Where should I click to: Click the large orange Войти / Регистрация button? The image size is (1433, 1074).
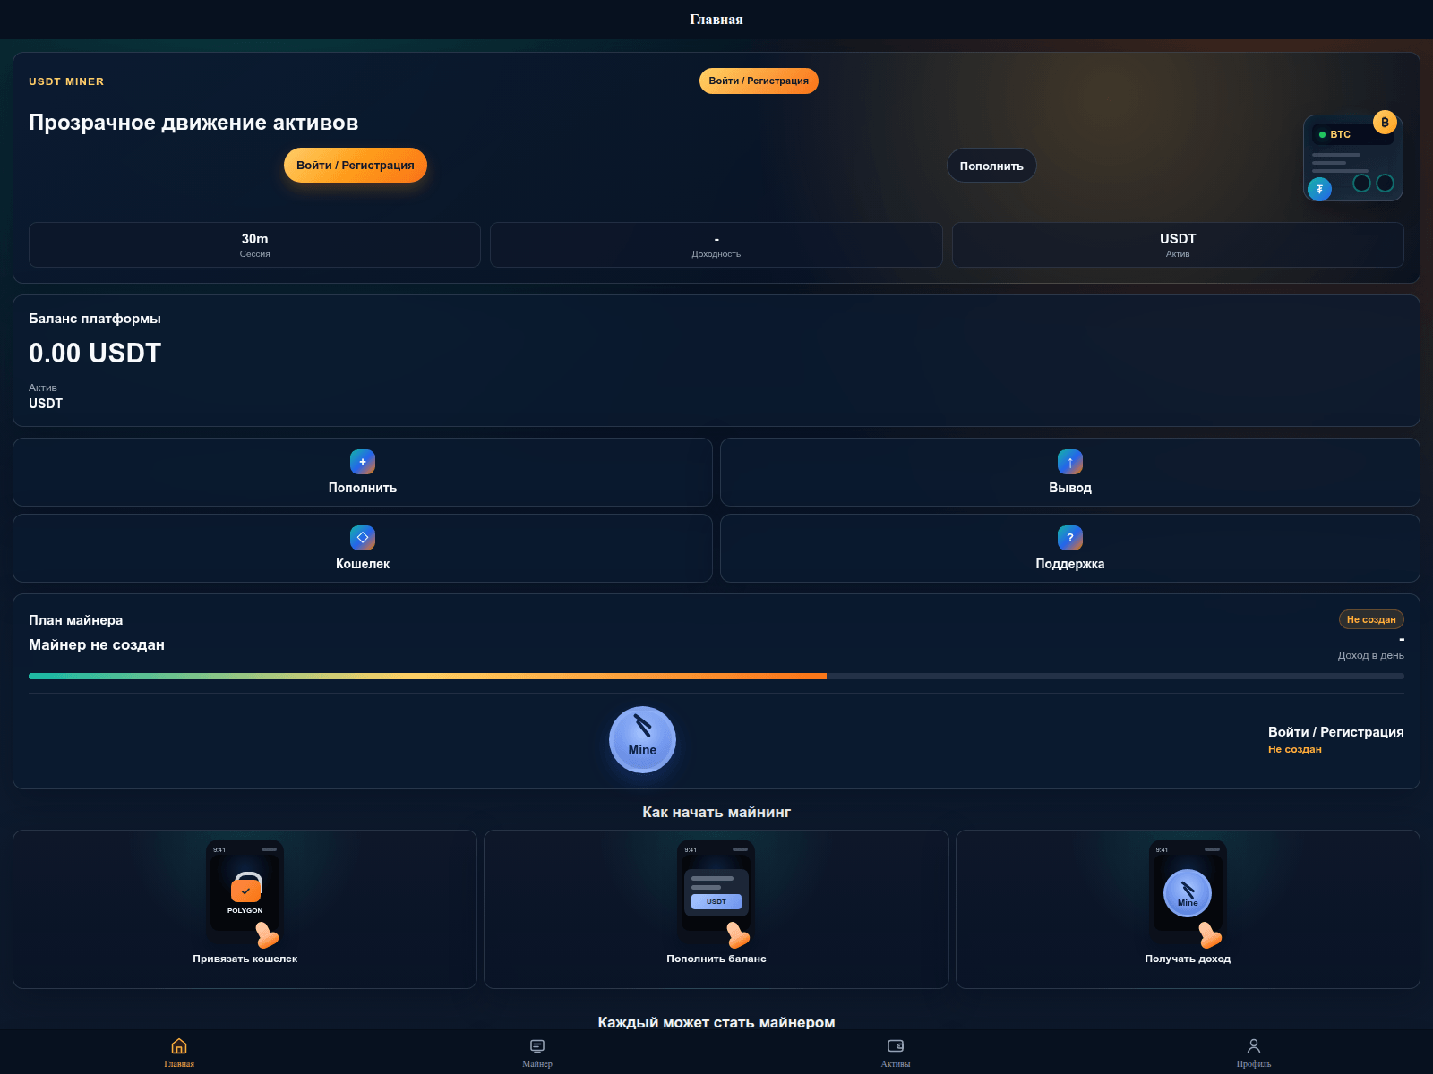[x=356, y=165]
